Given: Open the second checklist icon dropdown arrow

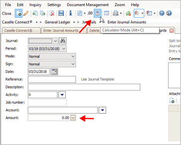Looking at the screenshot, I should coord(155,13).
